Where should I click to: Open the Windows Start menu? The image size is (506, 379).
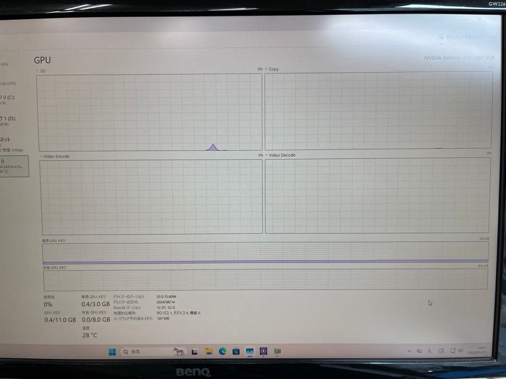click(x=112, y=352)
